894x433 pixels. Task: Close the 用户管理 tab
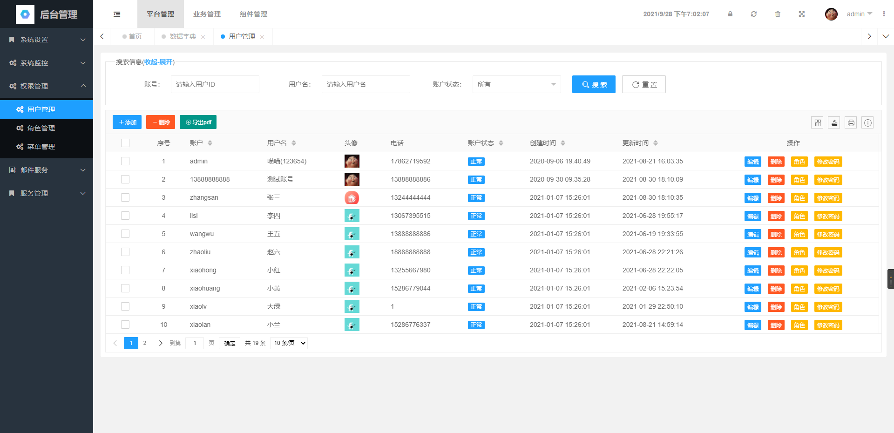[x=262, y=37]
